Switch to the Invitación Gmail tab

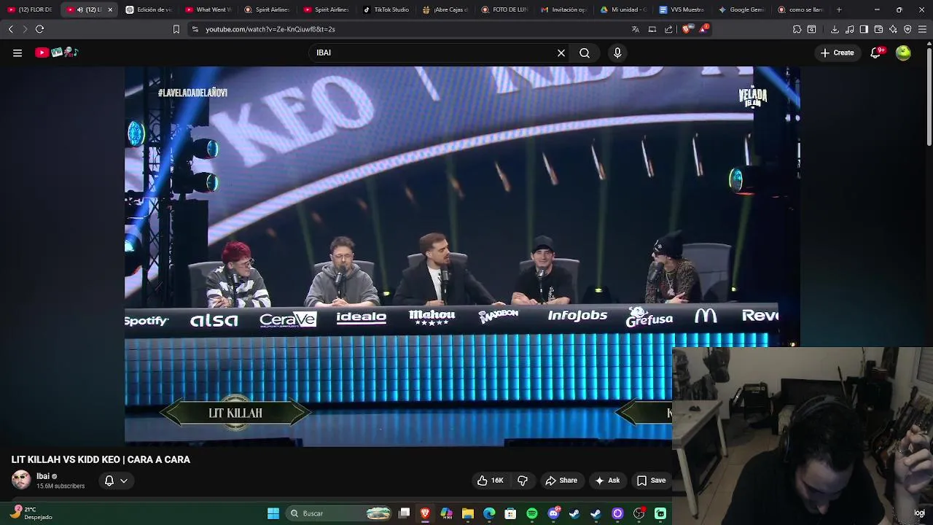coord(563,9)
